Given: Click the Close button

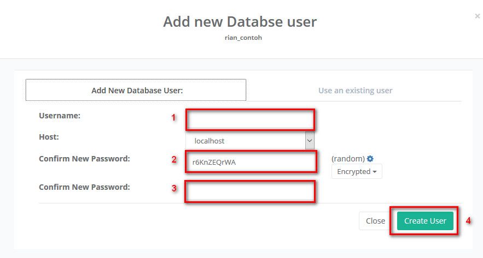Looking at the screenshot, I should point(375,221).
